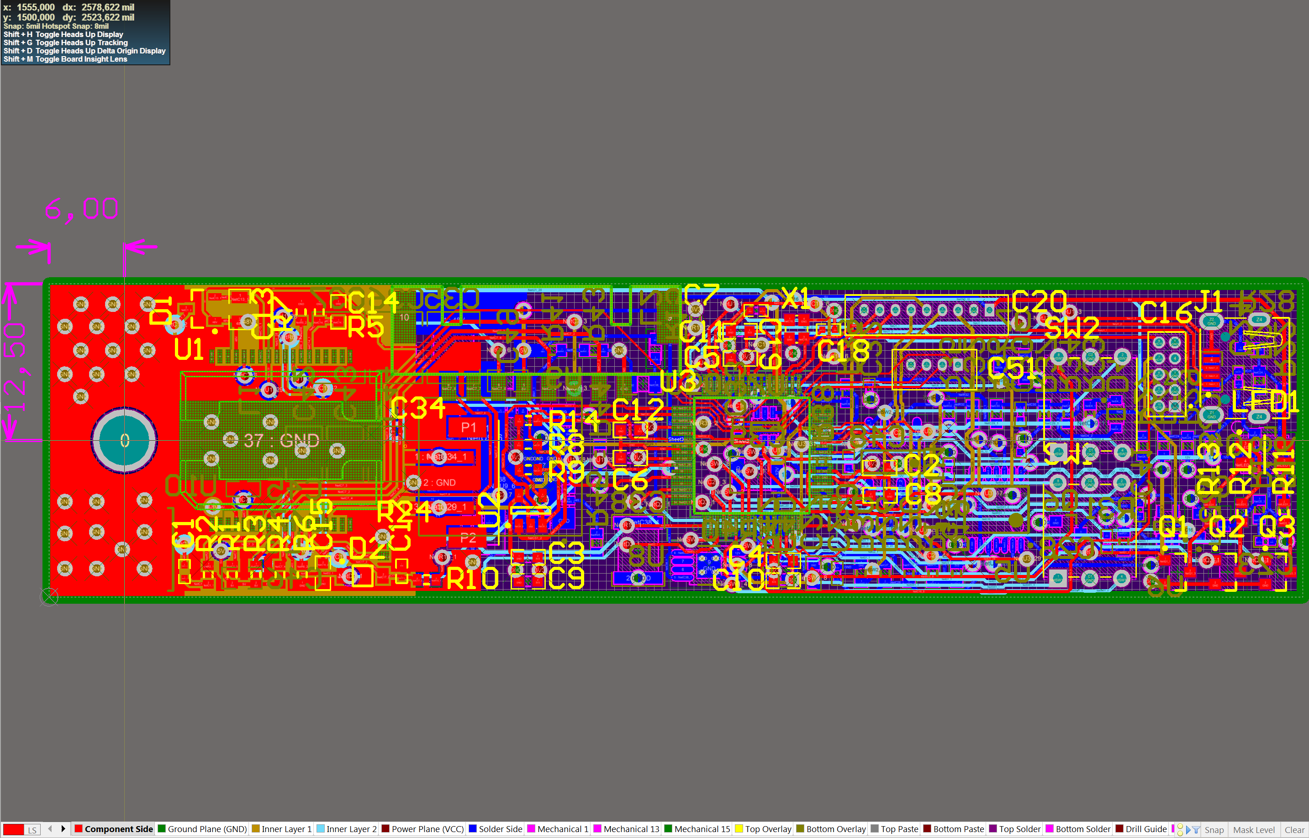The image size is (1309, 838).
Task: Click the LS layer set button
Action: click(x=32, y=830)
